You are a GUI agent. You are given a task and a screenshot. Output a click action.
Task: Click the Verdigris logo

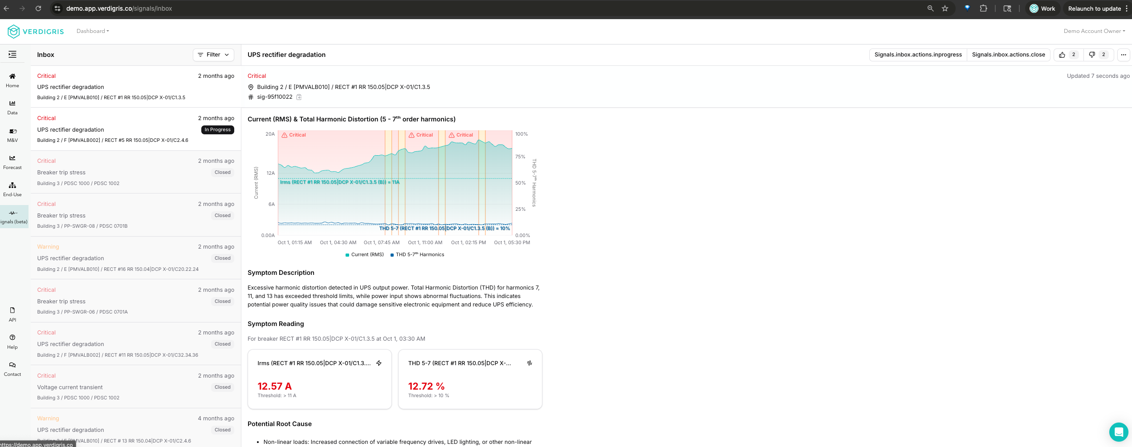(36, 32)
